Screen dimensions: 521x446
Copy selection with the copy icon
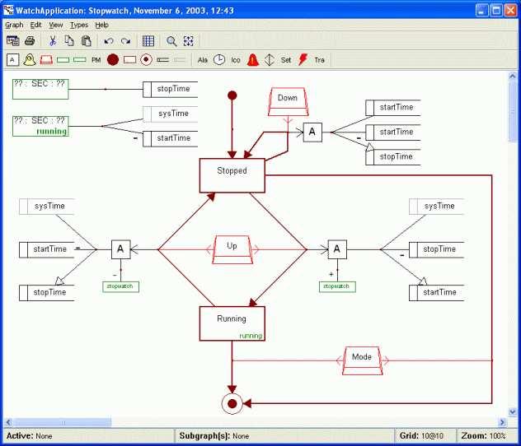[x=69, y=41]
